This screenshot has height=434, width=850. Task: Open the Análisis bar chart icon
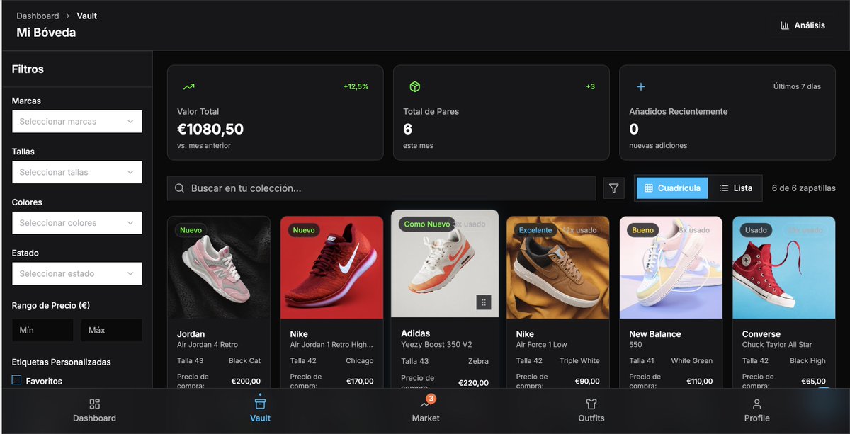(x=785, y=25)
